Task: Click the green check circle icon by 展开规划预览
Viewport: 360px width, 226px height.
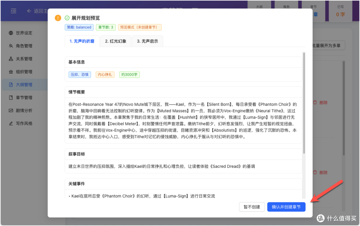Action: click(67, 18)
